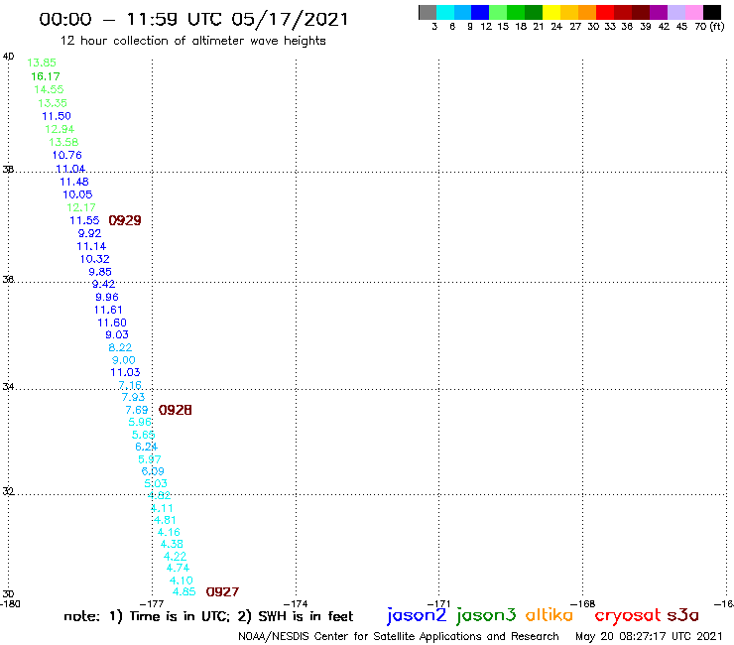Screen dimensions: 734x645
Task: Click the 10.76 data point
Action: [x=66, y=155]
